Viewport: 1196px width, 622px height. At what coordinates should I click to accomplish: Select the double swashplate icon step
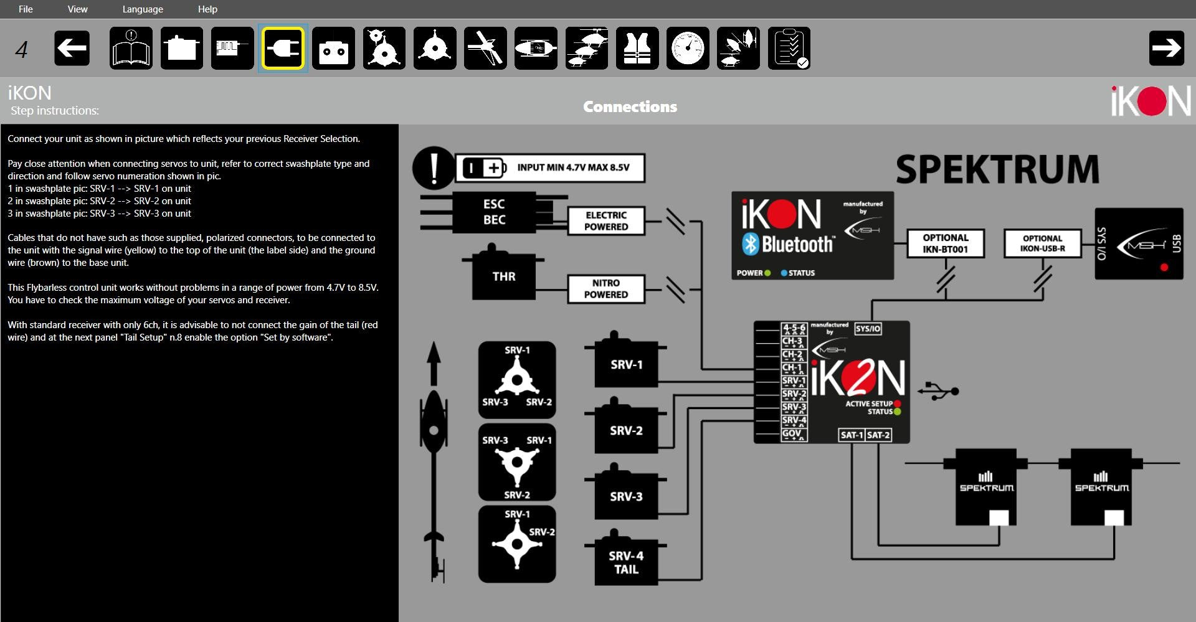(x=384, y=48)
